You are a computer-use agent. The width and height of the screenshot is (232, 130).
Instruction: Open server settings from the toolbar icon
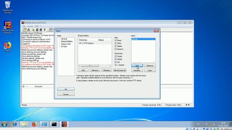tap(34, 30)
